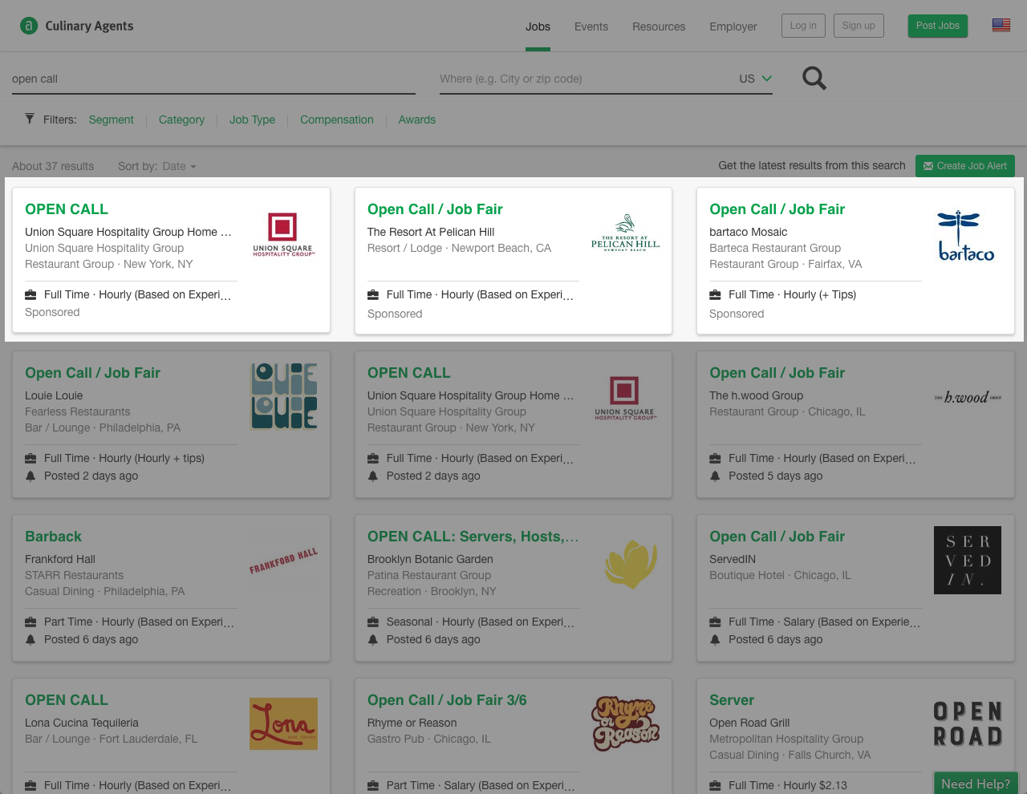Expand the Compensation filter

point(336,119)
